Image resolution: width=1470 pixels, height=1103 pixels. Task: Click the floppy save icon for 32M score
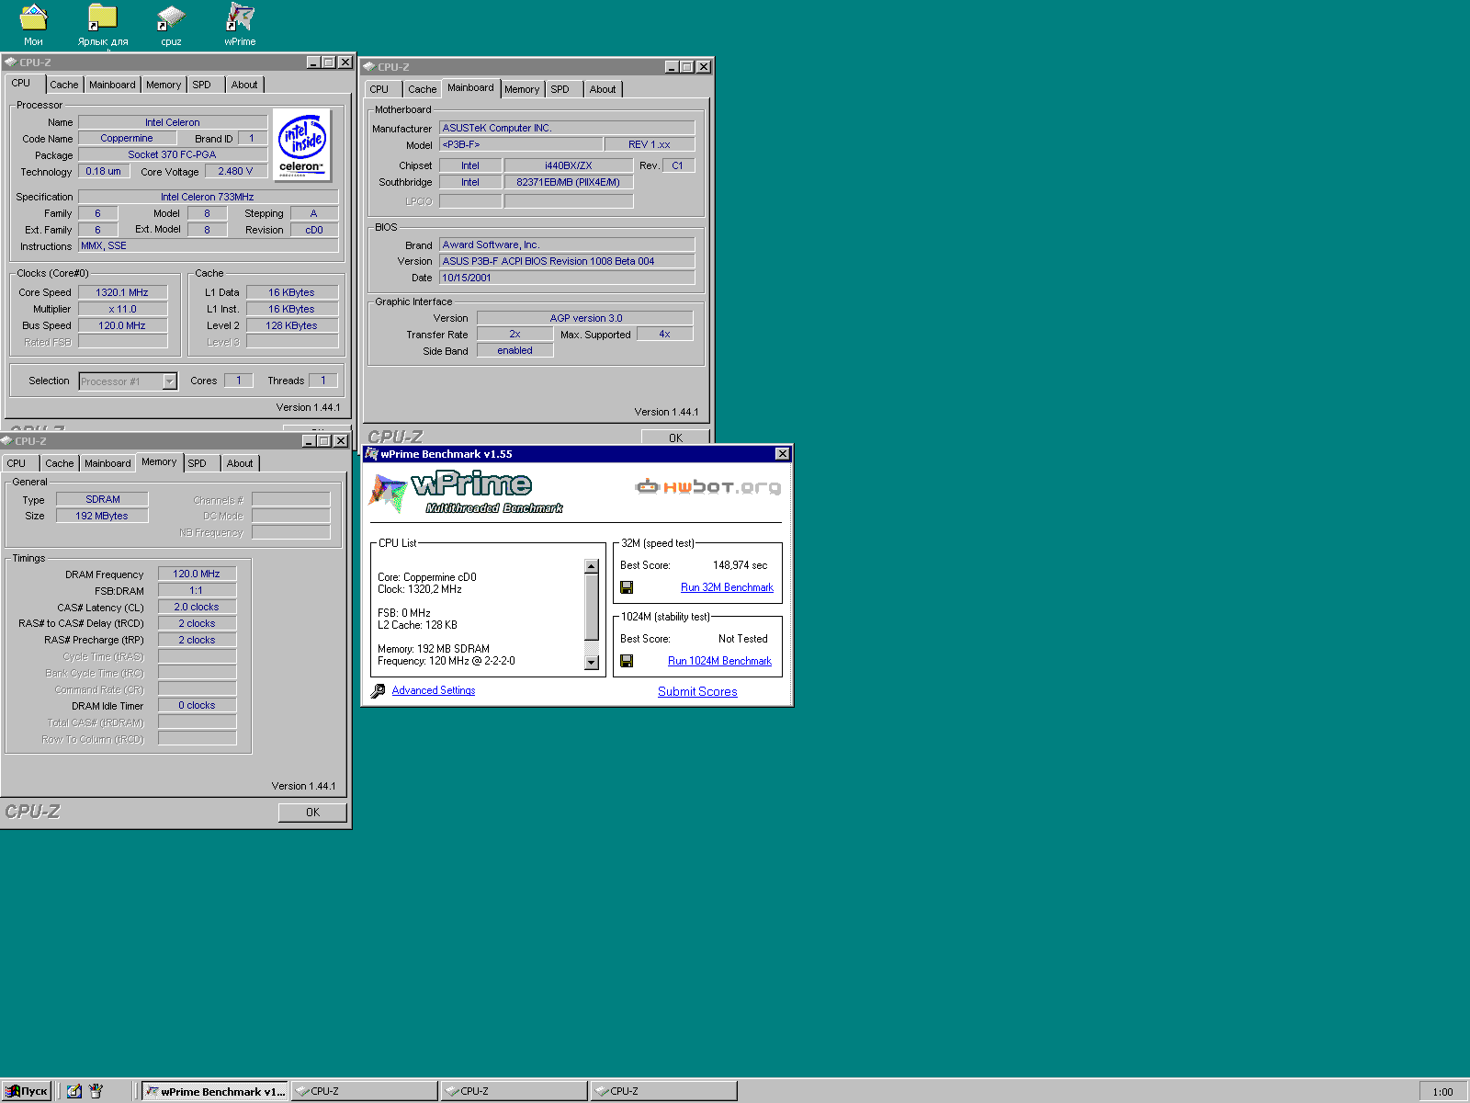[x=627, y=587]
